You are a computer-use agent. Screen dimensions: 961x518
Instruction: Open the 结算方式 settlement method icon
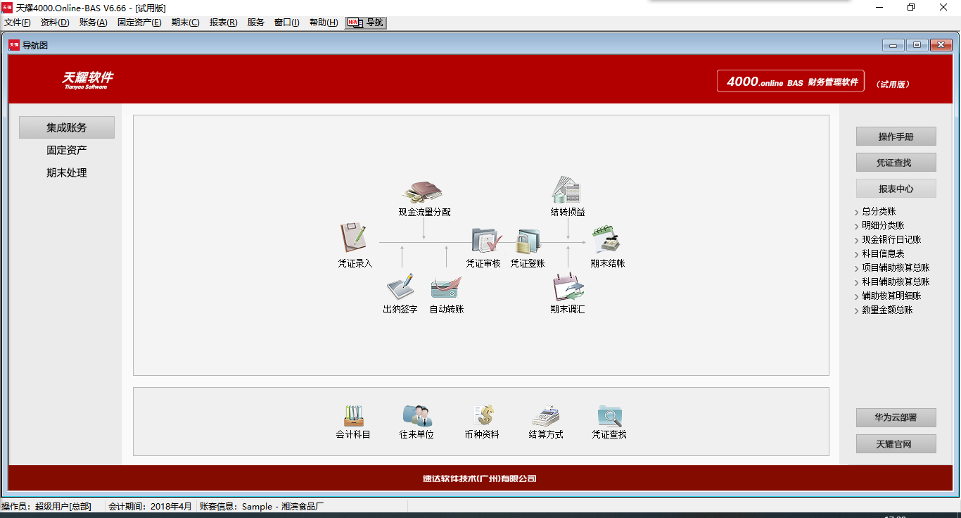545,416
